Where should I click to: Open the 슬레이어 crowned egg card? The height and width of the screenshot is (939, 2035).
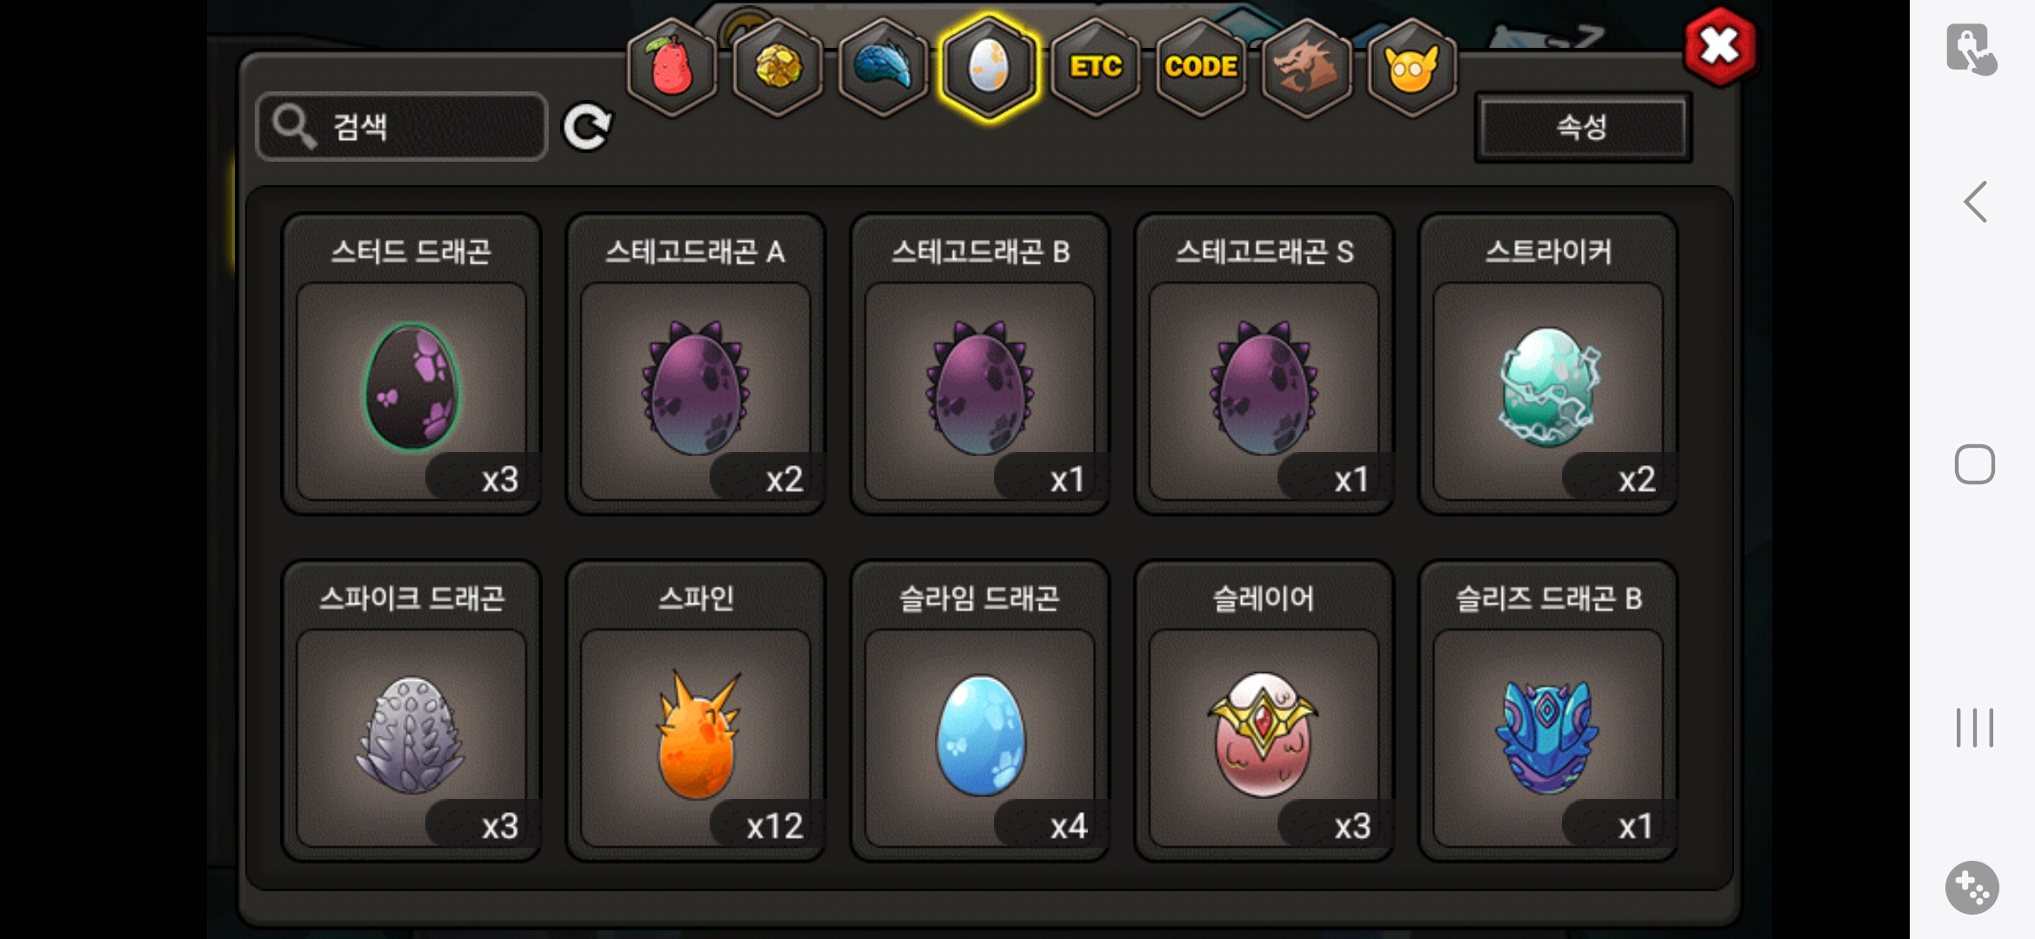tap(1264, 711)
